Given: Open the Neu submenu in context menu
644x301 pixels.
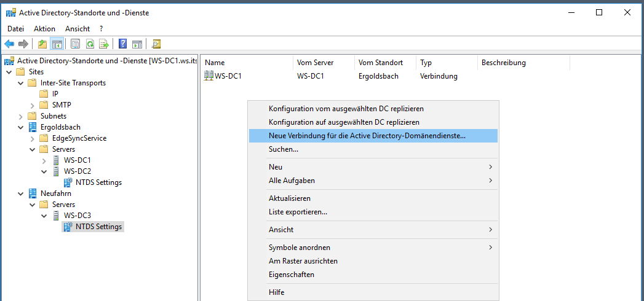Looking at the screenshot, I should click(373, 167).
